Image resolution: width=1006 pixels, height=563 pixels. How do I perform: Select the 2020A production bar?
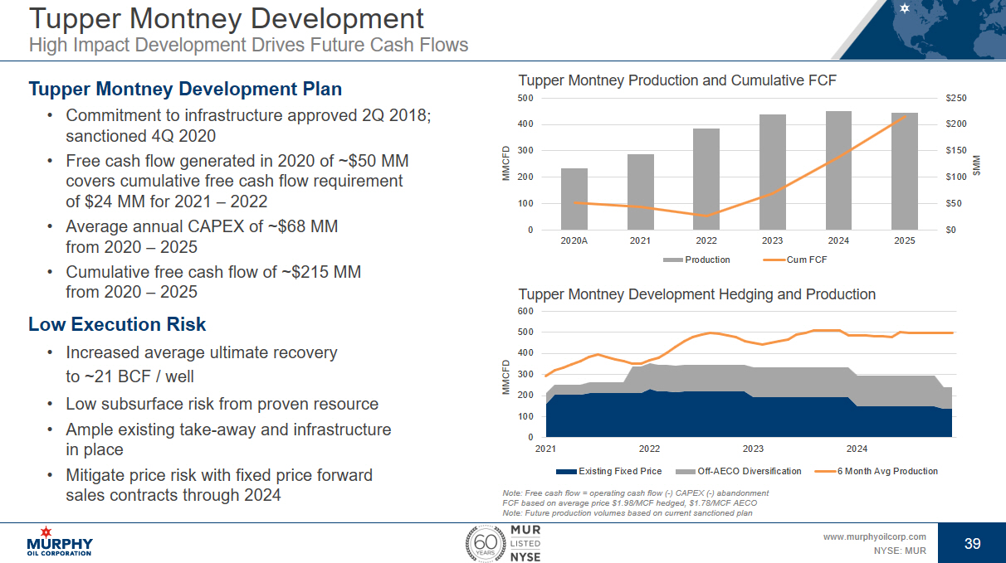pos(574,199)
